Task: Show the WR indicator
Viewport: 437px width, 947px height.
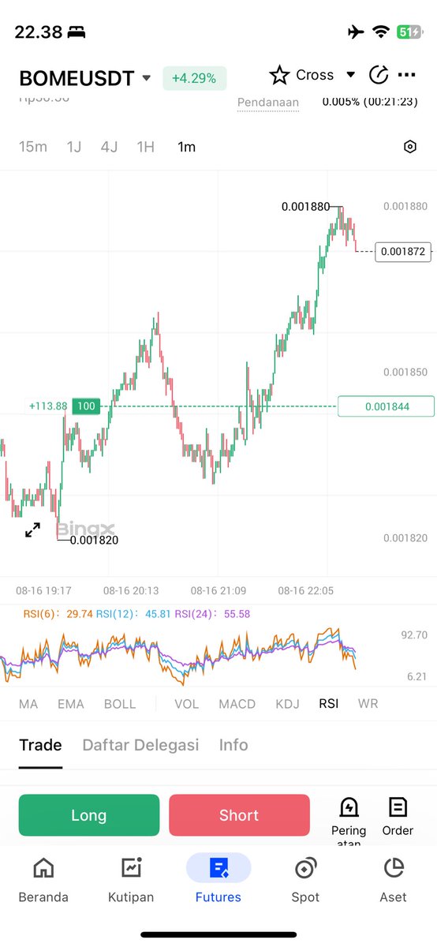Action: (368, 704)
